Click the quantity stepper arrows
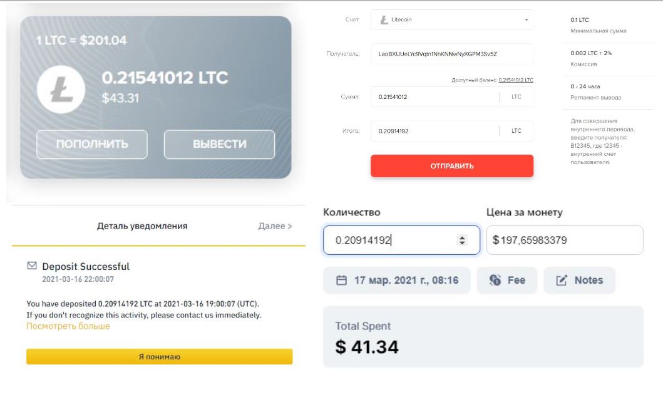663x397 pixels. (462, 240)
